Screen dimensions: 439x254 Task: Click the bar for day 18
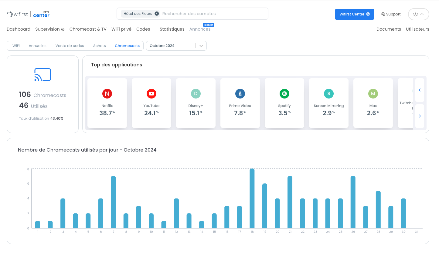click(x=252, y=199)
